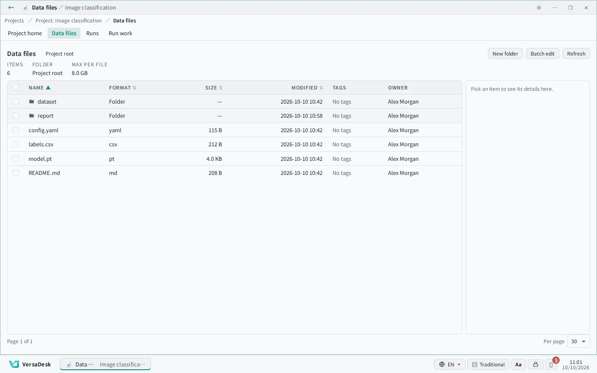The width and height of the screenshot is (597, 373).
Task: Sort by MODIFIED column sort icon
Action: pyautogui.click(x=321, y=88)
